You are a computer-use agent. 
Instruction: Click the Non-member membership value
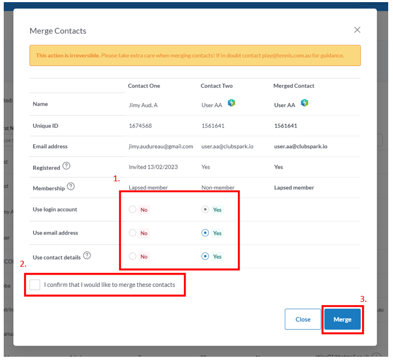coord(218,188)
